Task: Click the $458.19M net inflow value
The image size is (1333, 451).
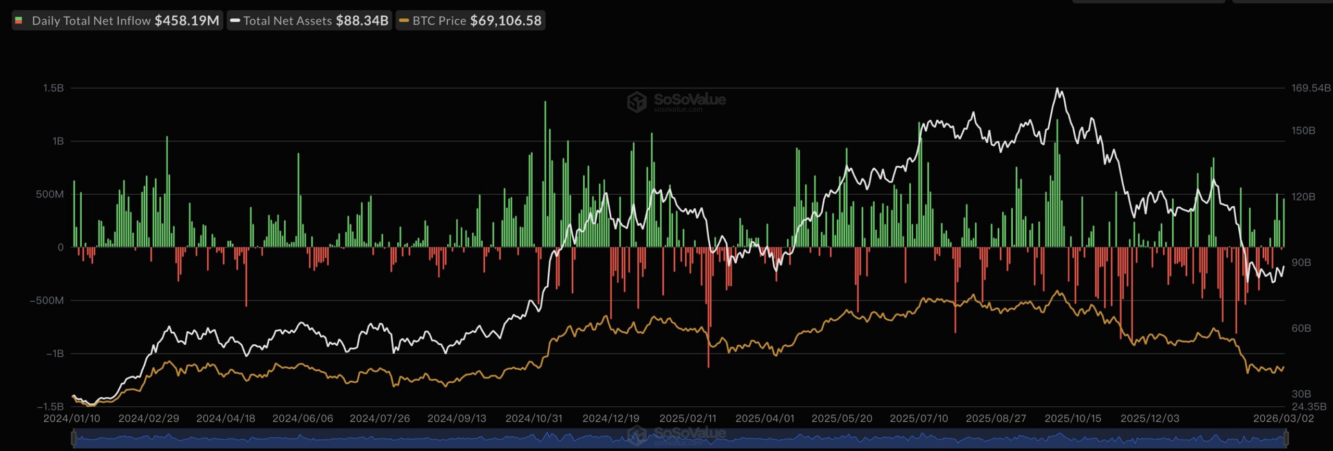Action: point(187,21)
